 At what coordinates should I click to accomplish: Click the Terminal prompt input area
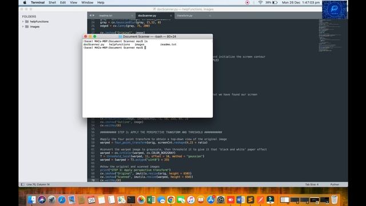[145, 47]
